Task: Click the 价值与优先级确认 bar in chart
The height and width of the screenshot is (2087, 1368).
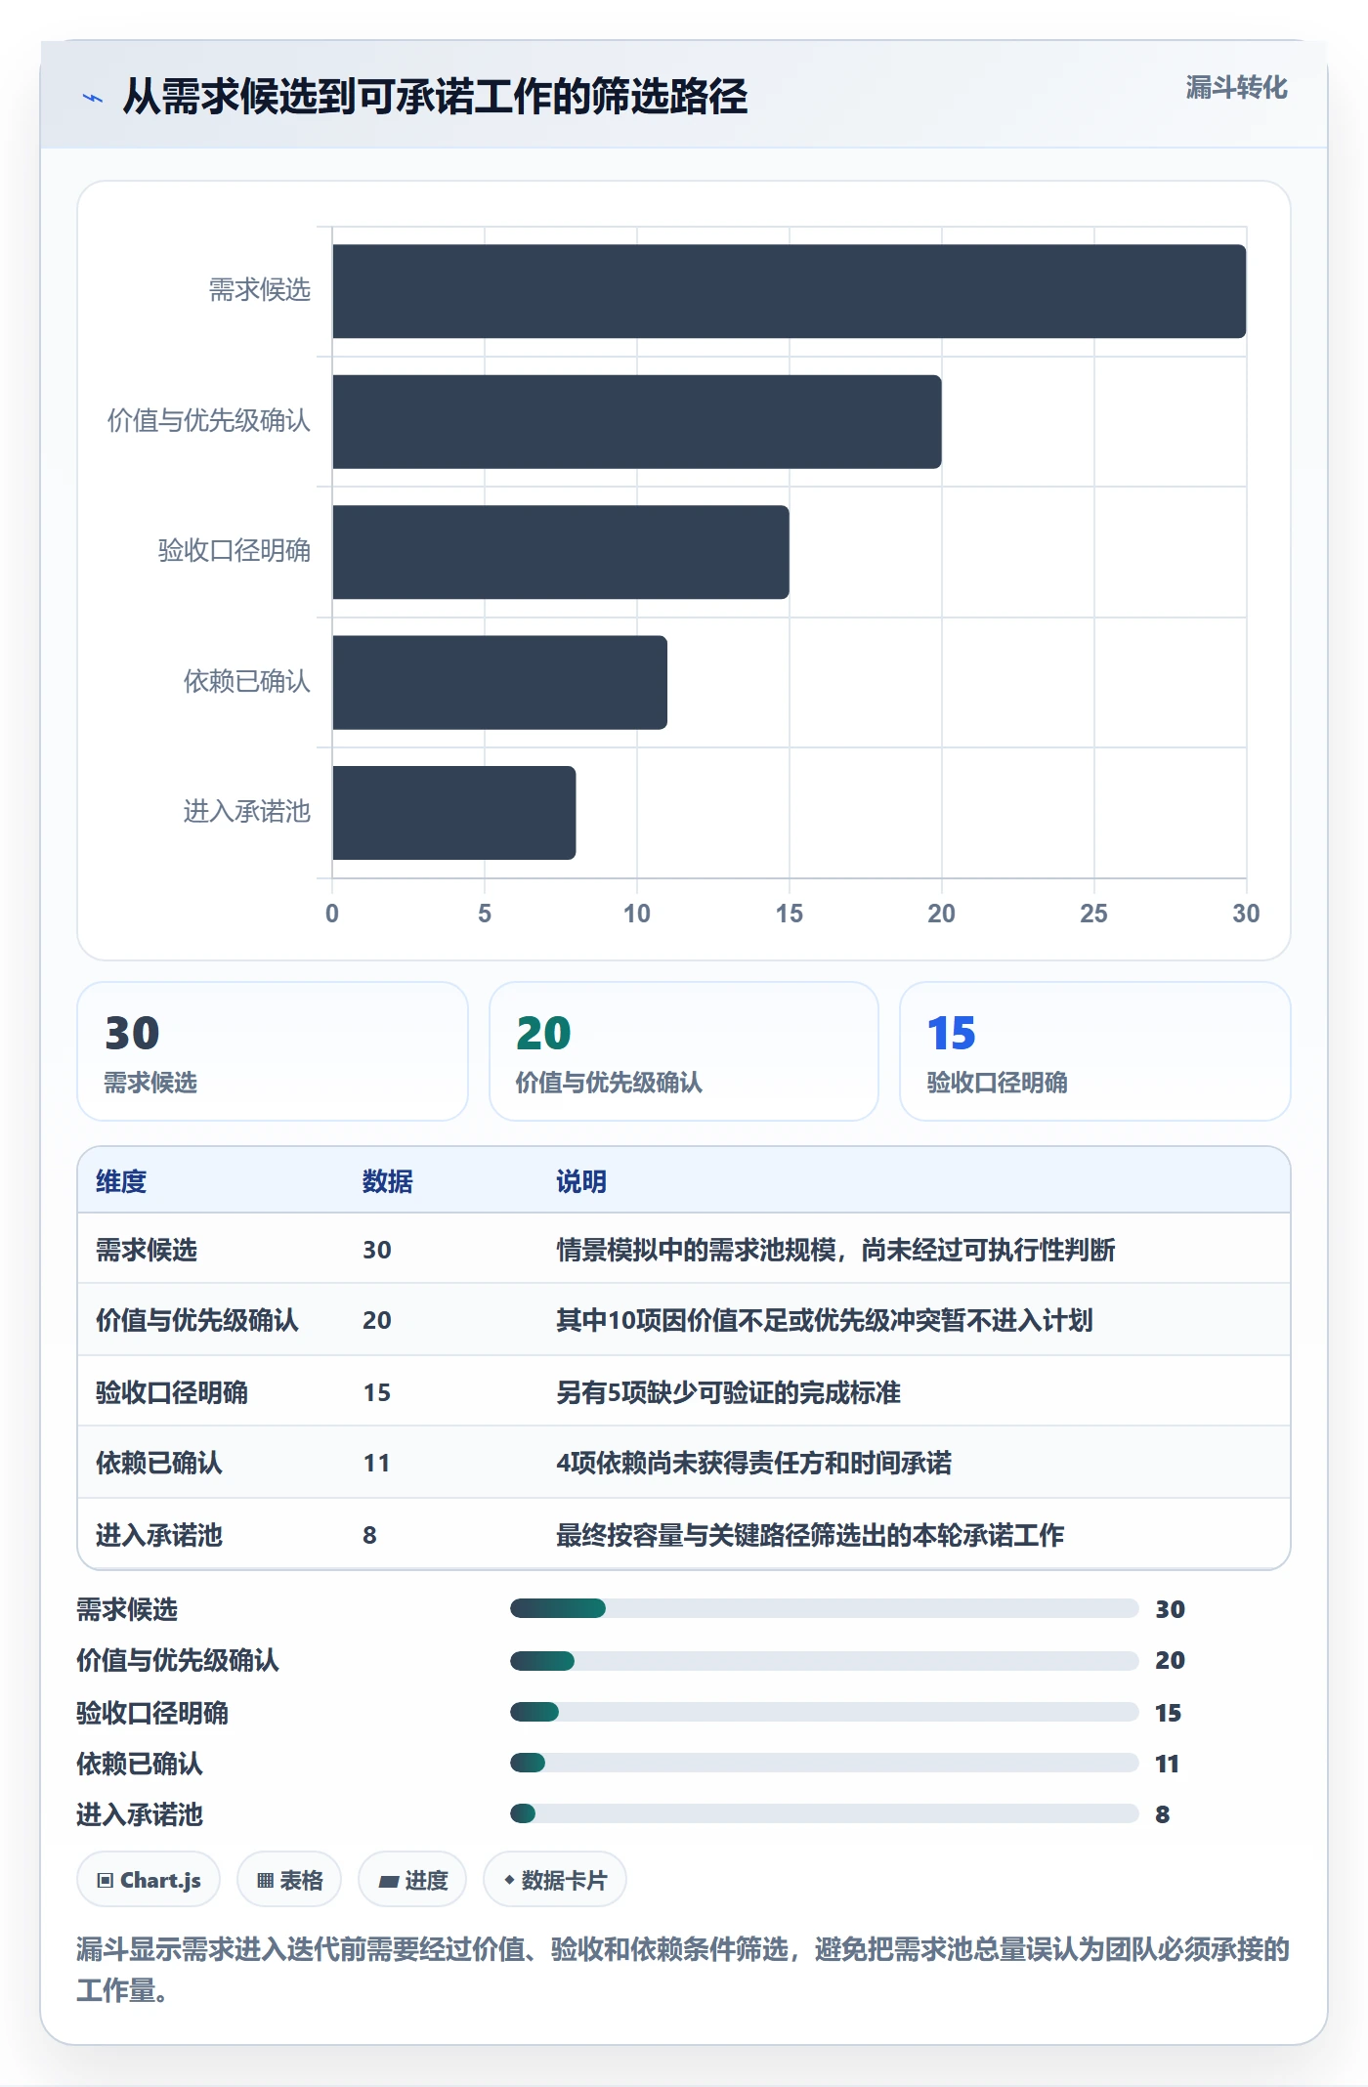Action: (x=637, y=422)
